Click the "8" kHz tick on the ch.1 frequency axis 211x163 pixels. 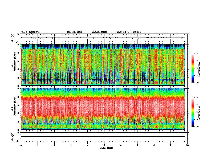[19, 53]
